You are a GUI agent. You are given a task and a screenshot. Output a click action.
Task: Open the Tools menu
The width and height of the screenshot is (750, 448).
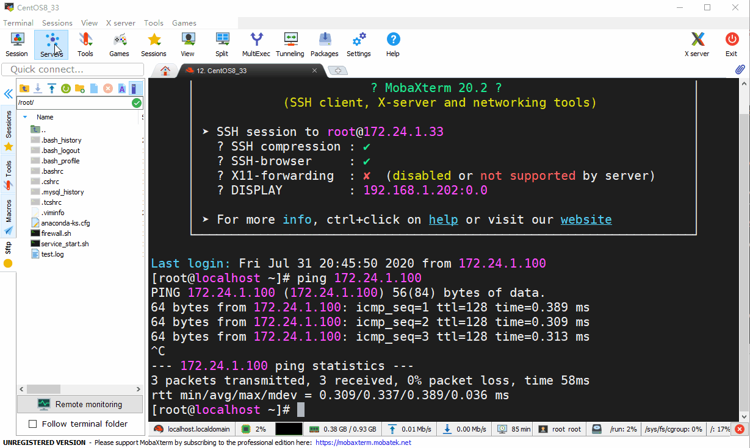154,23
